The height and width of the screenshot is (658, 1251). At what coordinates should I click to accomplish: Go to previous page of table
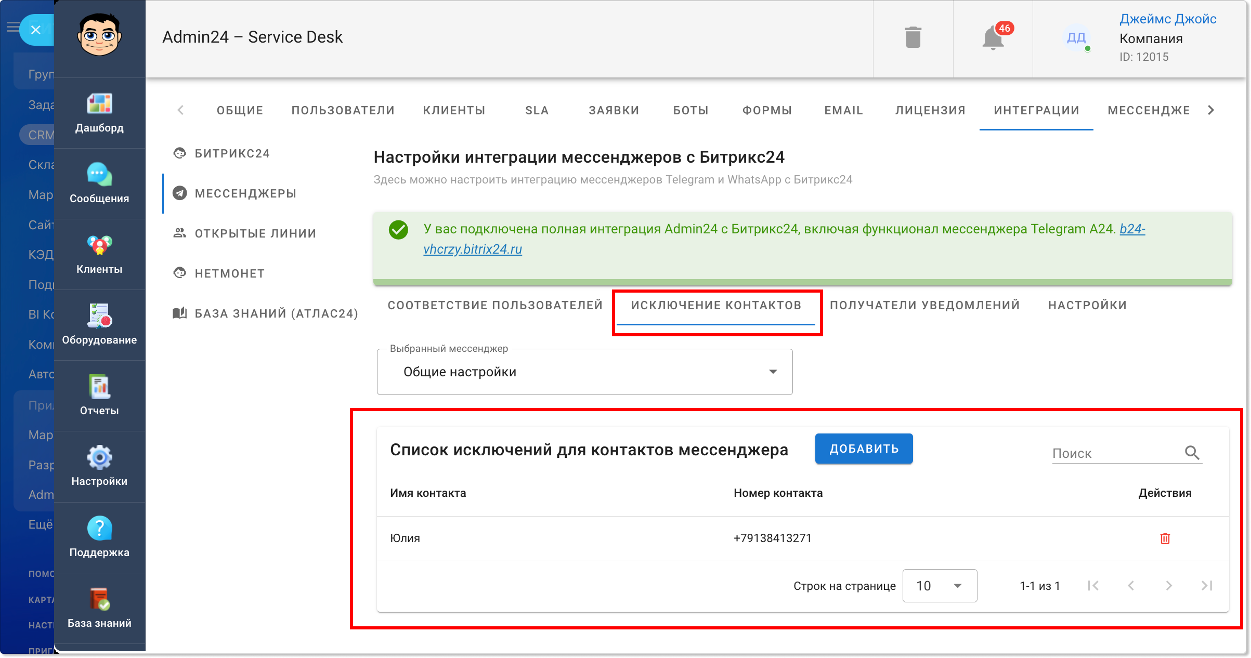(x=1131, y=586)
